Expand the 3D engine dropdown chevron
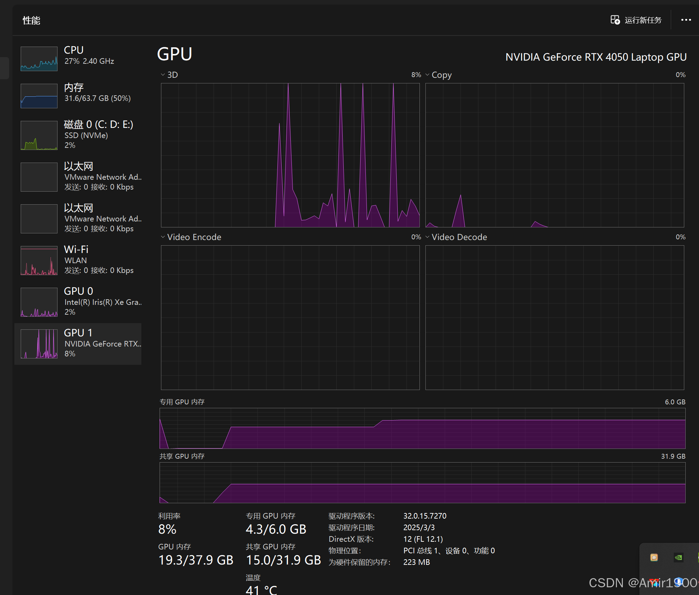The height and width of the screenshot is (595, 699). point(163,75)
